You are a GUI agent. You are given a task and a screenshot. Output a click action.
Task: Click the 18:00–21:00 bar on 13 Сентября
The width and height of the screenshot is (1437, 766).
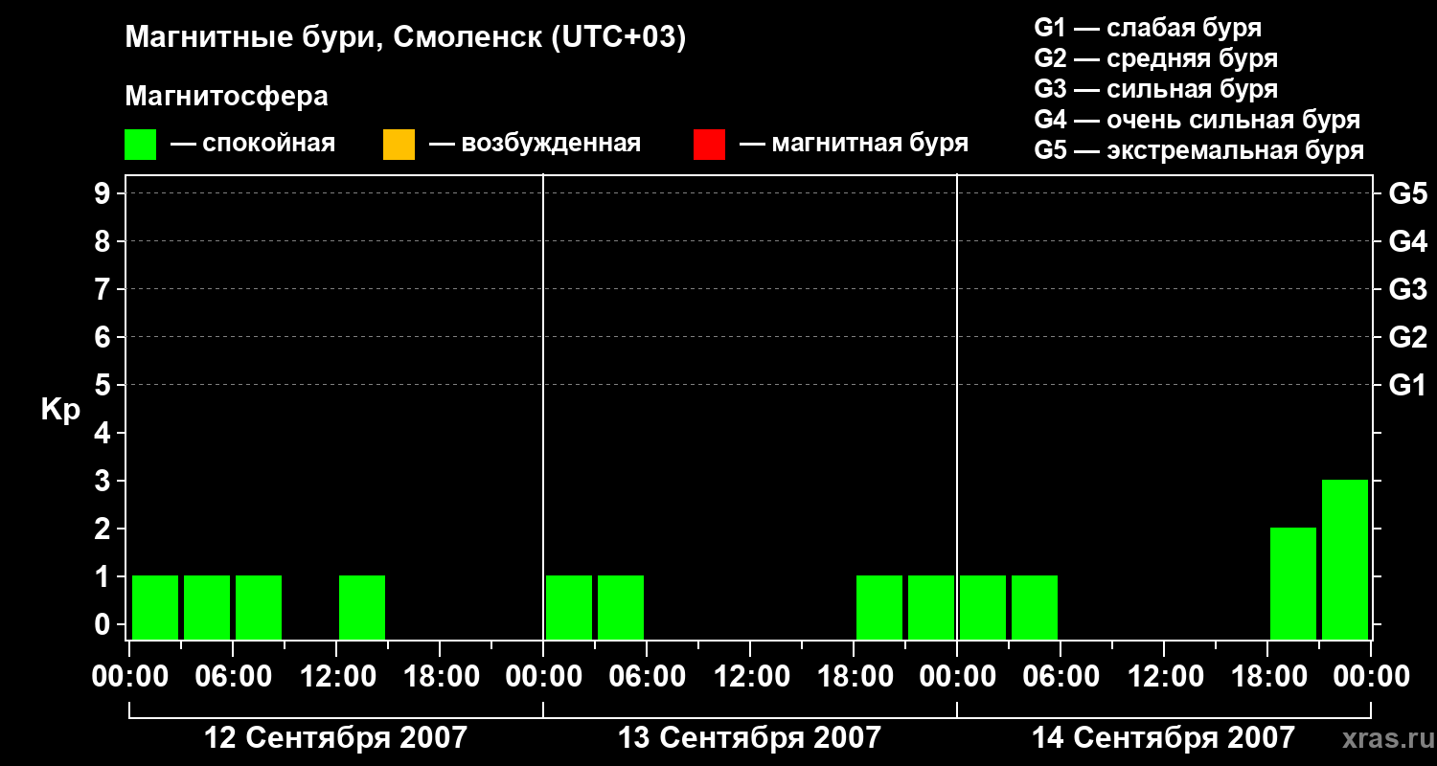click(x=879, y=607)
